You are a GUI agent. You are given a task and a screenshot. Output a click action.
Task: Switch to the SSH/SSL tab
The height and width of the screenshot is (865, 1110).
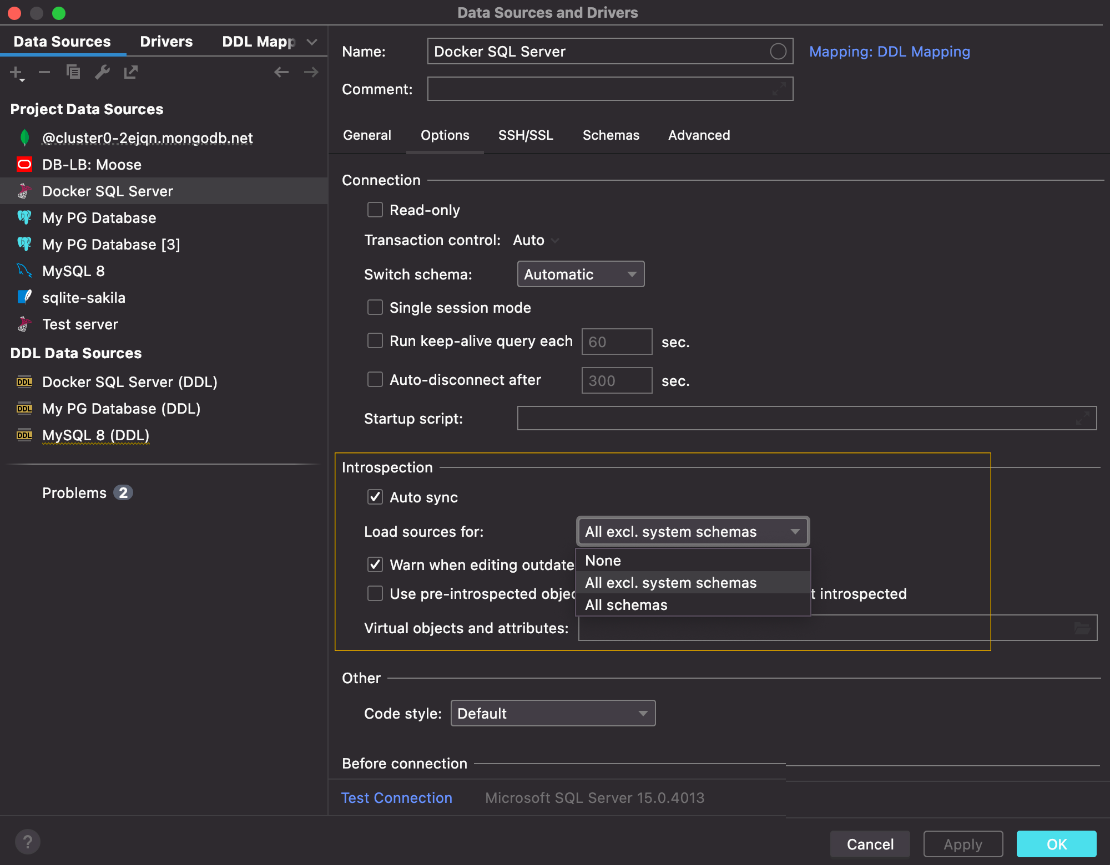[x=525, y=135]
